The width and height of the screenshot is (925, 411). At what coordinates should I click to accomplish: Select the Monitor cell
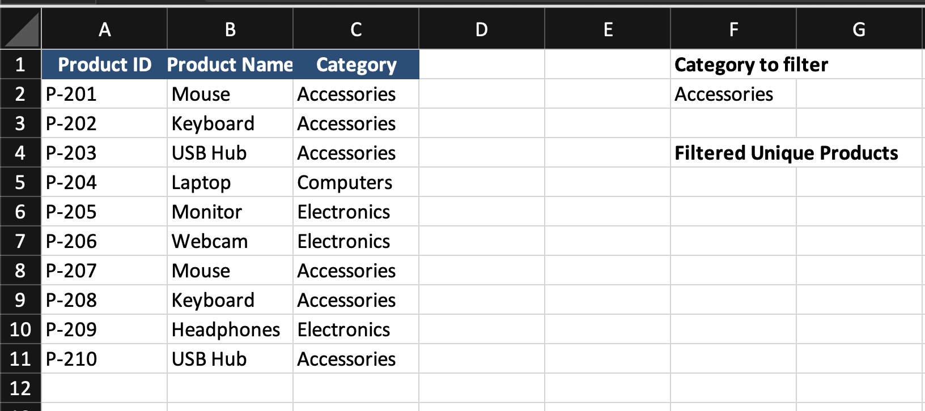(x=230, y=212)
